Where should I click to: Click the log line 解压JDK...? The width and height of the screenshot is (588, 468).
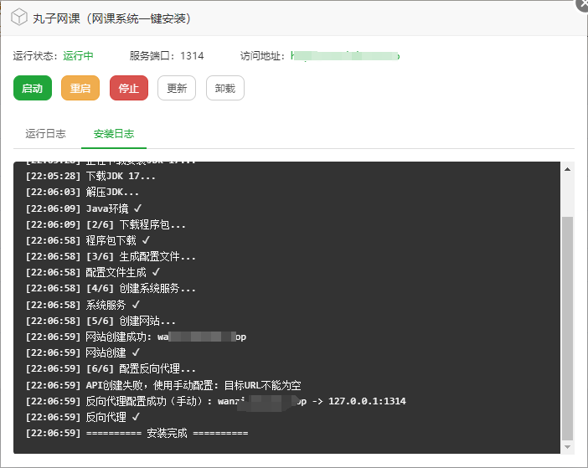[82, 193]
